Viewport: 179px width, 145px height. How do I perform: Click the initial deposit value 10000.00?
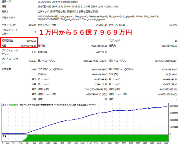(x=31, y=41)
